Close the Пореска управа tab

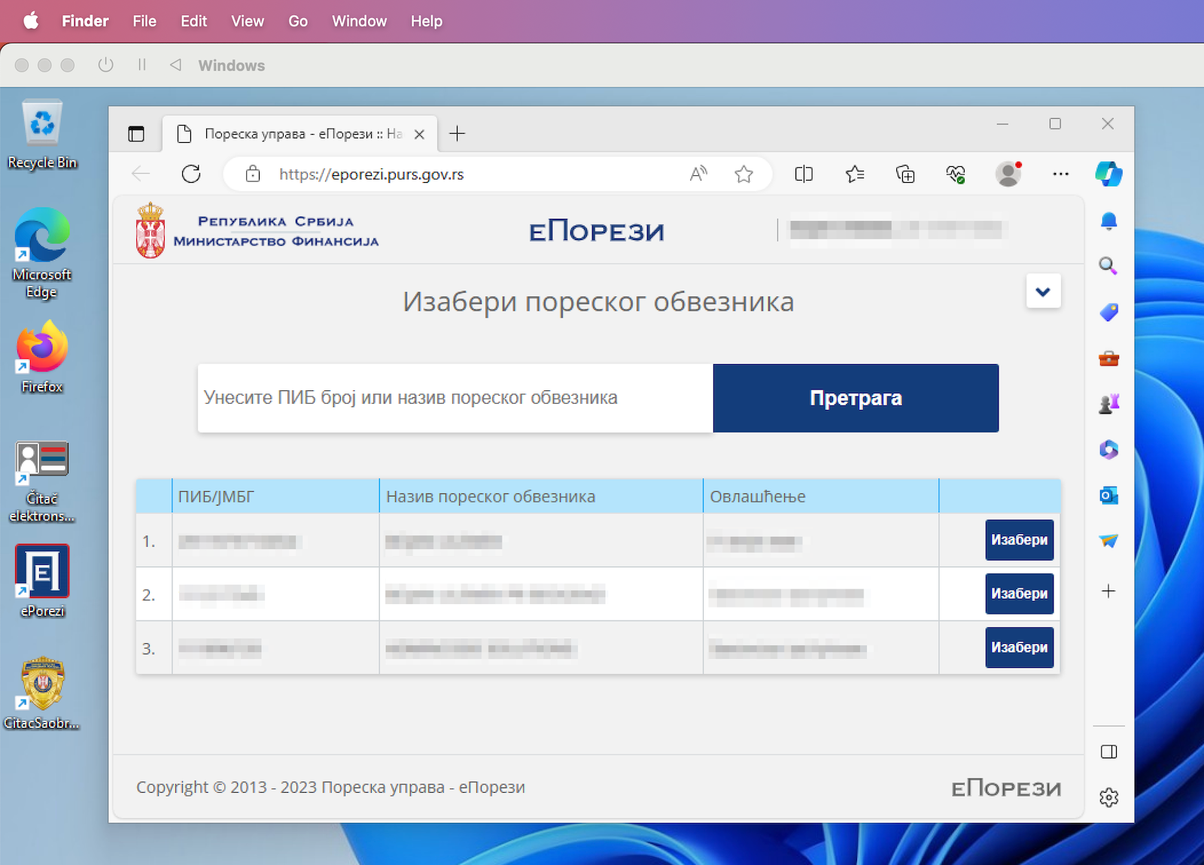[x=419, y=134]
